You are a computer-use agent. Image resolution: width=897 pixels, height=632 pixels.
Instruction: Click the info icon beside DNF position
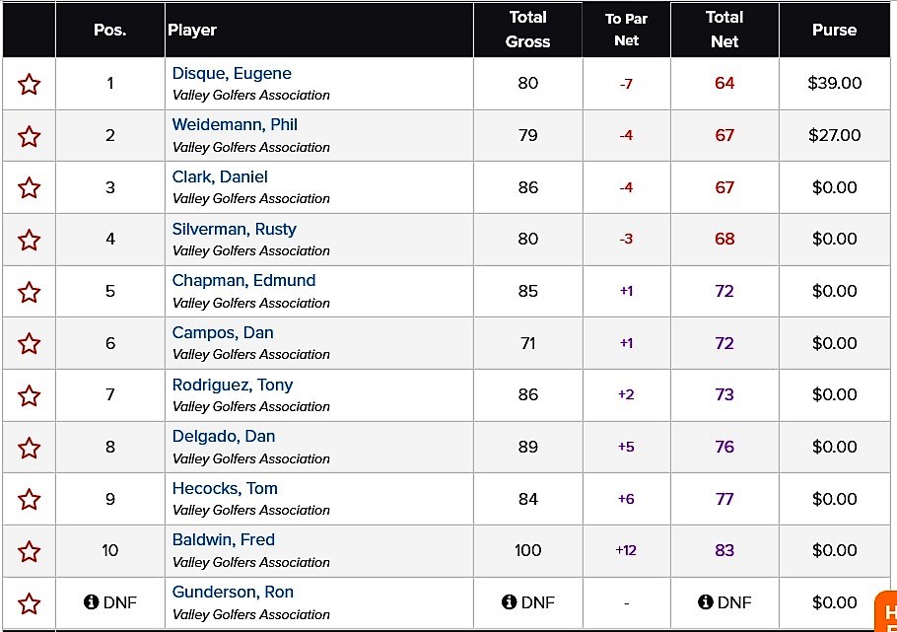90,602
